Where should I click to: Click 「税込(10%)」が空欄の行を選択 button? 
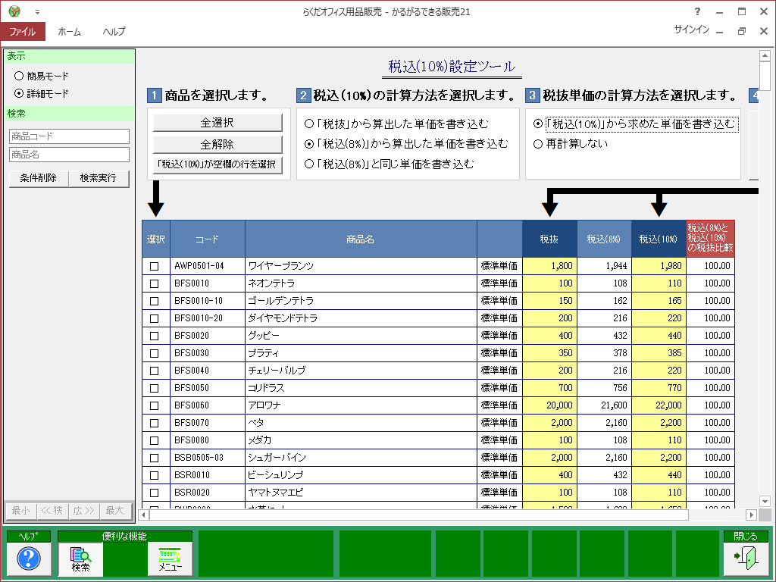(217, 164)
